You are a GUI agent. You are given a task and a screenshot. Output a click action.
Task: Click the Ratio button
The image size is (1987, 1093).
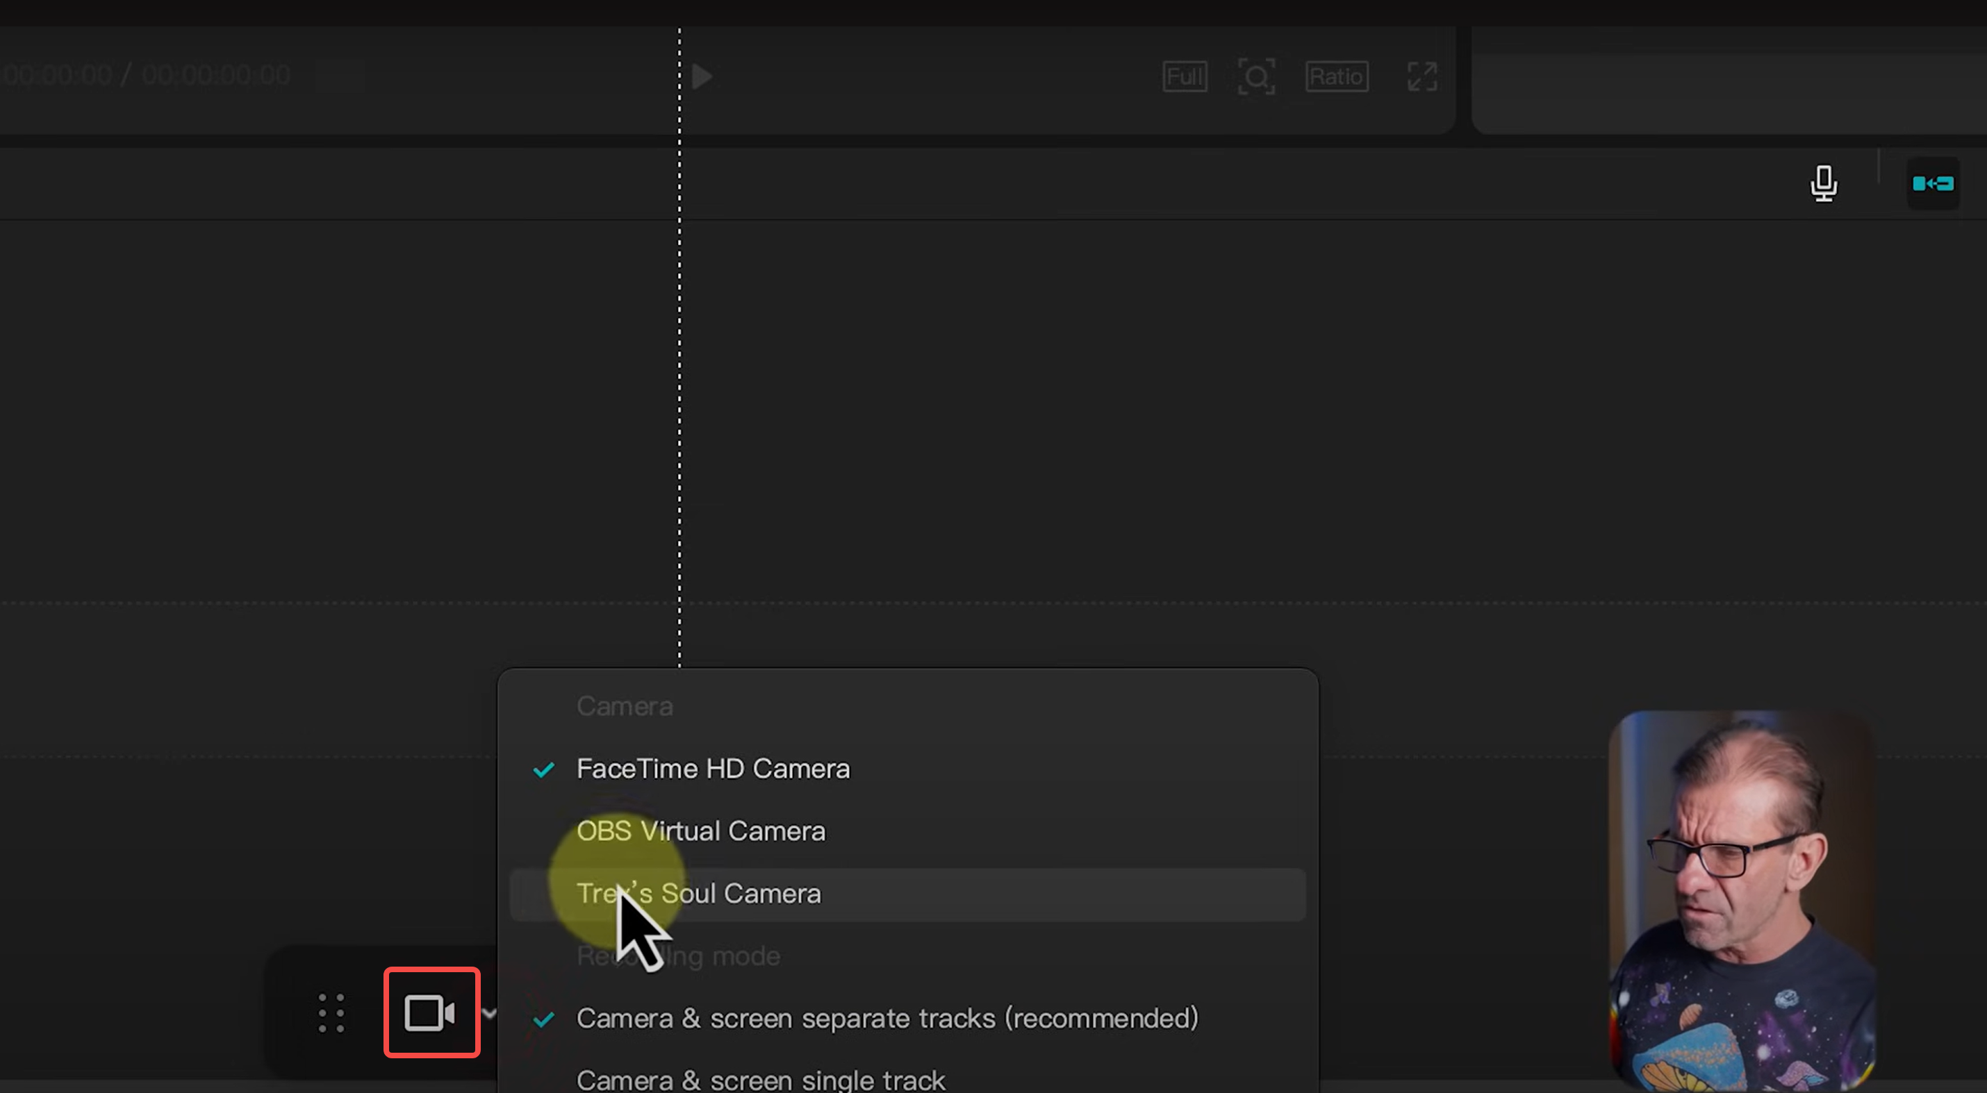pyautogui.click(x=1337, y=76)
